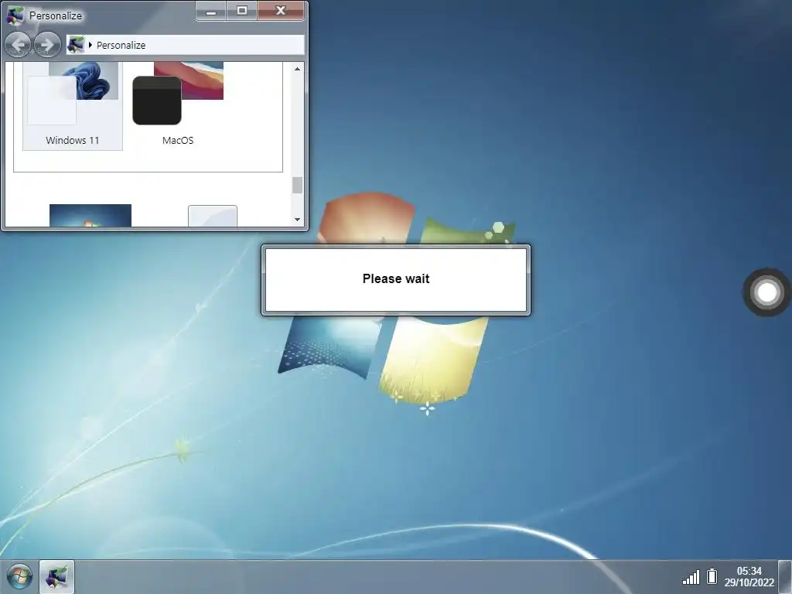Click the battery tray icon
The width and height of the screenshot is (792, 594).
coord(712,576)
